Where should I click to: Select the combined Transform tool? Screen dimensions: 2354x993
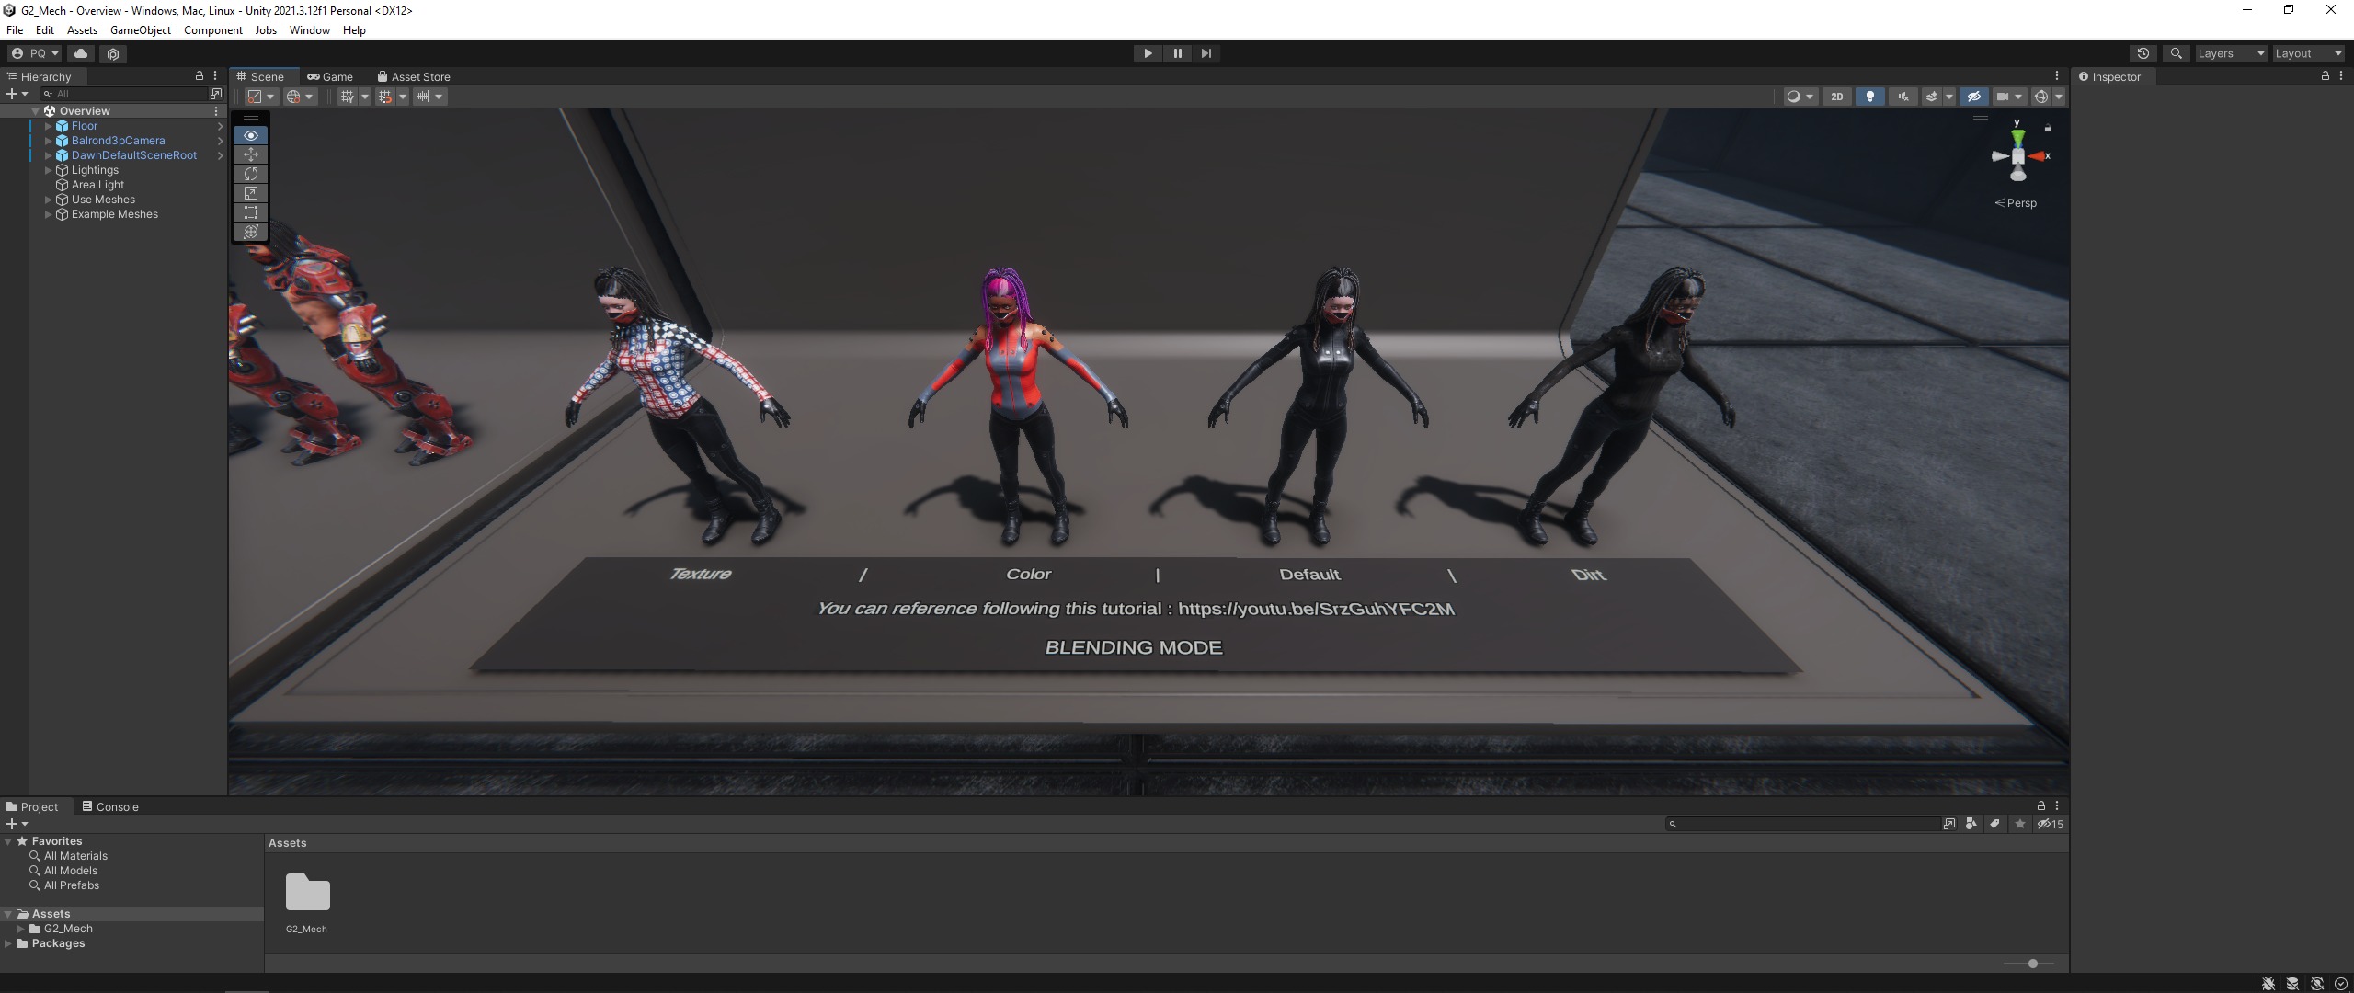pos(250,232)
